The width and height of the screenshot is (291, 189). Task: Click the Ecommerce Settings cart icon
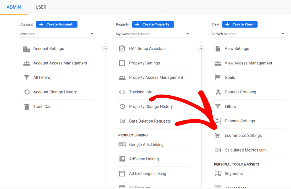(217, 136)
